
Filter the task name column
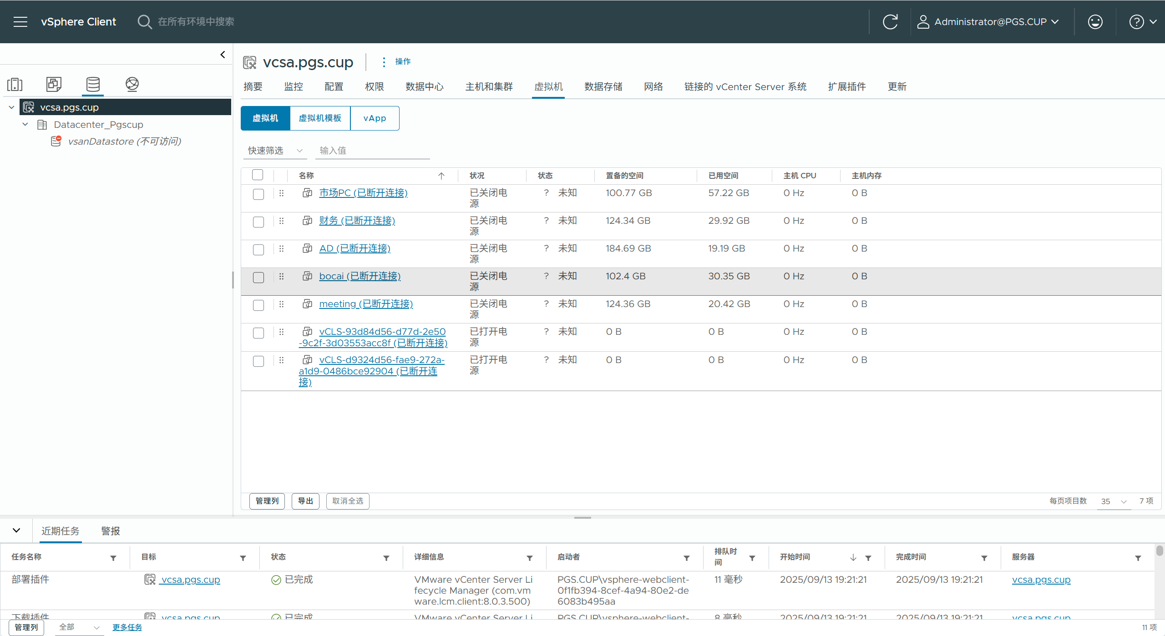click(x=113, y=558)
